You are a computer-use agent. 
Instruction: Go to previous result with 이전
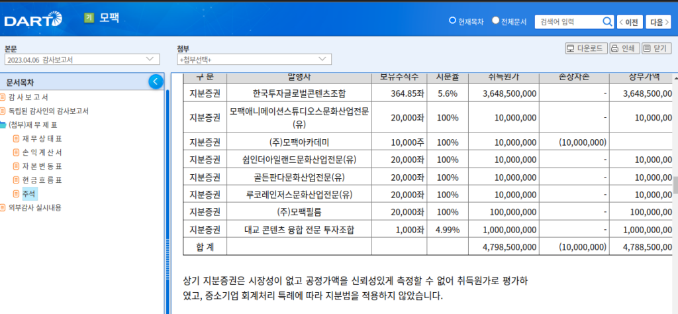coord(630,22)
